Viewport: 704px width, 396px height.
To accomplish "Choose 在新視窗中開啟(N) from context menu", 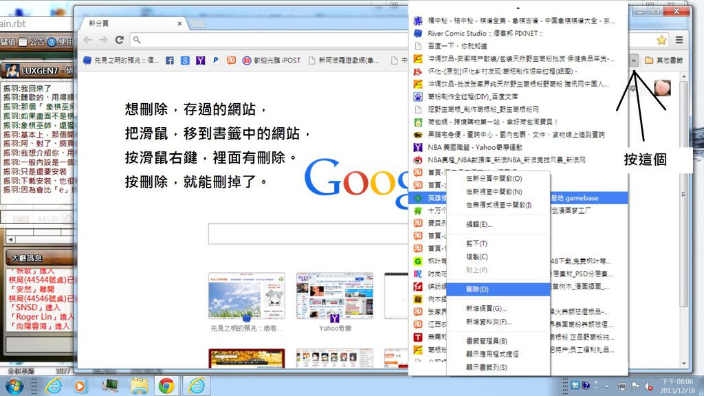I will [498, 192].
